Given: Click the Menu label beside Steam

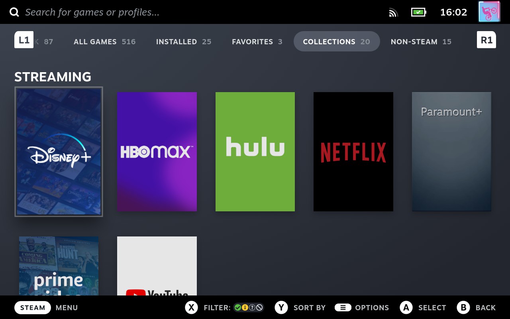Looking at the screenshot, I should 67,308.
